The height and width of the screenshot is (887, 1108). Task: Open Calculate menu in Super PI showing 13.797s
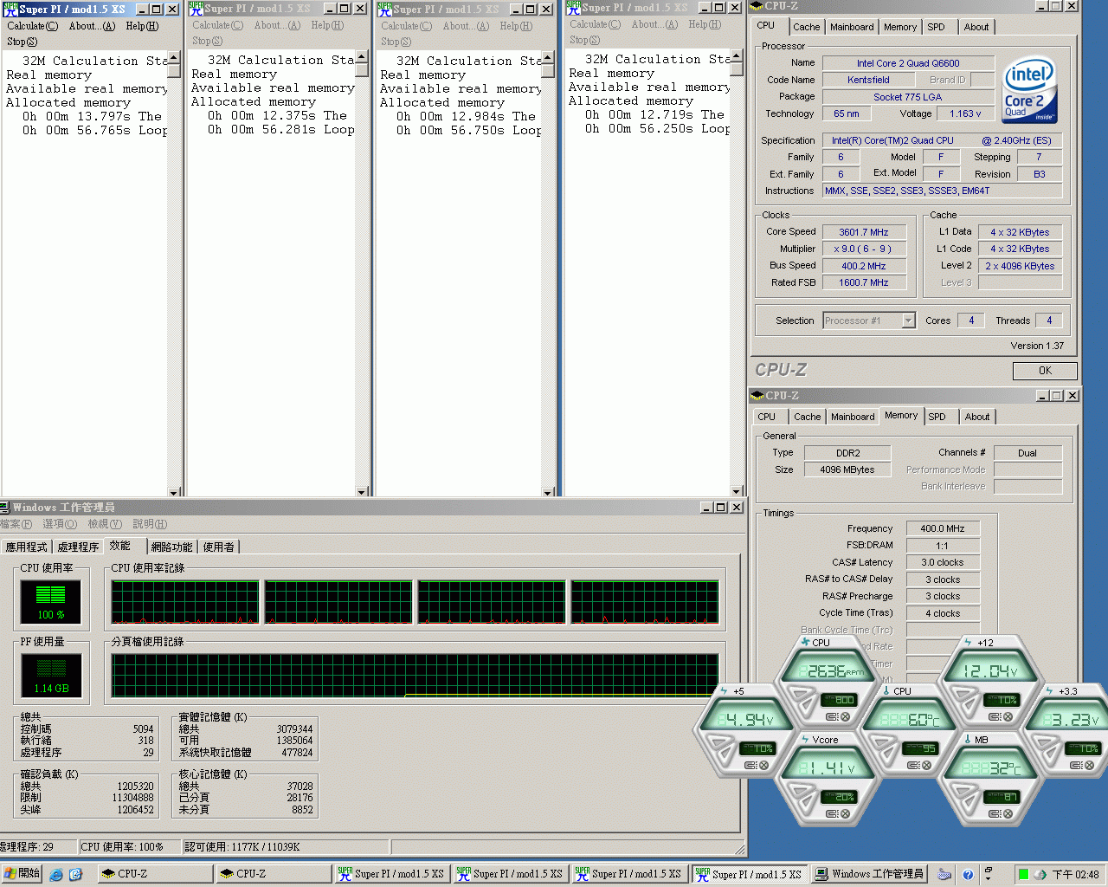tap(32, 26)
